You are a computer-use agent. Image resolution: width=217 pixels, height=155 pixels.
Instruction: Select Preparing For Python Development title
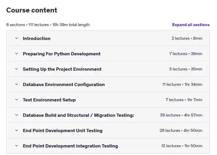coord(62,54)
